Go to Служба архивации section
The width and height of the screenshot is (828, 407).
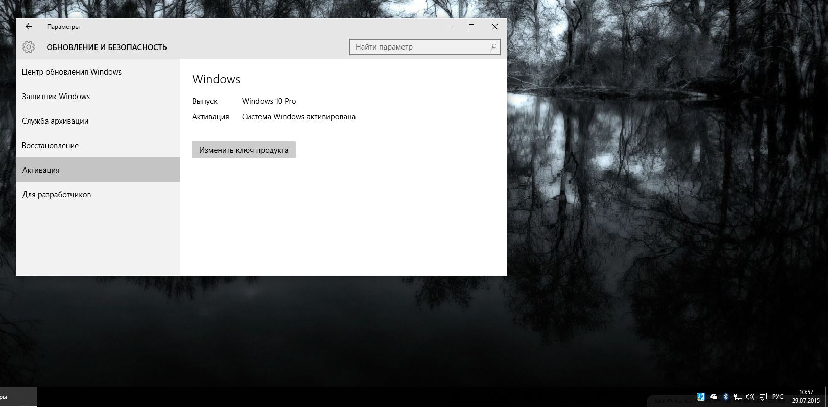55,121
